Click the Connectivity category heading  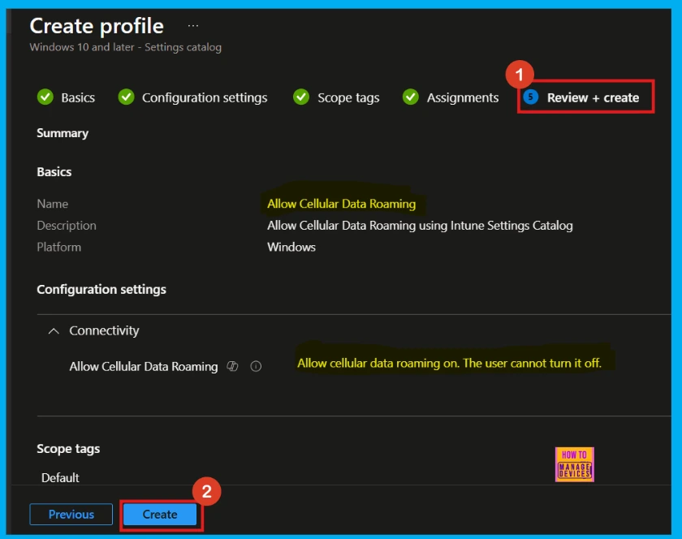click(x=104, y=330)
